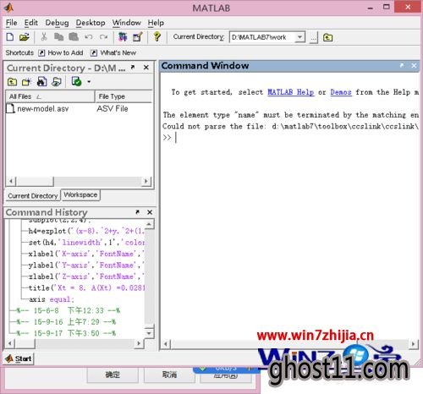423x394 pixels.
Task: Click the 确定 button in background dialog
Action: coord(113,375)
